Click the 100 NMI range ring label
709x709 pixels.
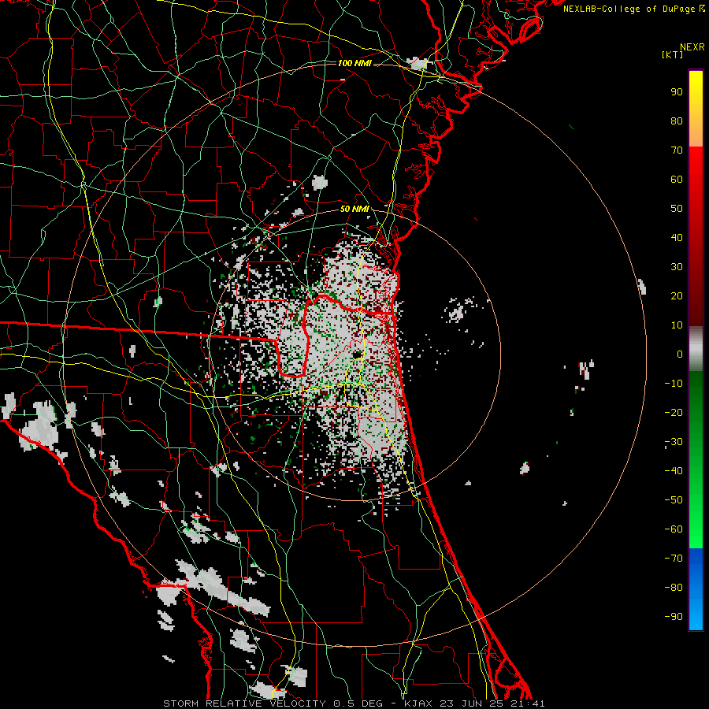pyautogui.click(x=354, y=63)
